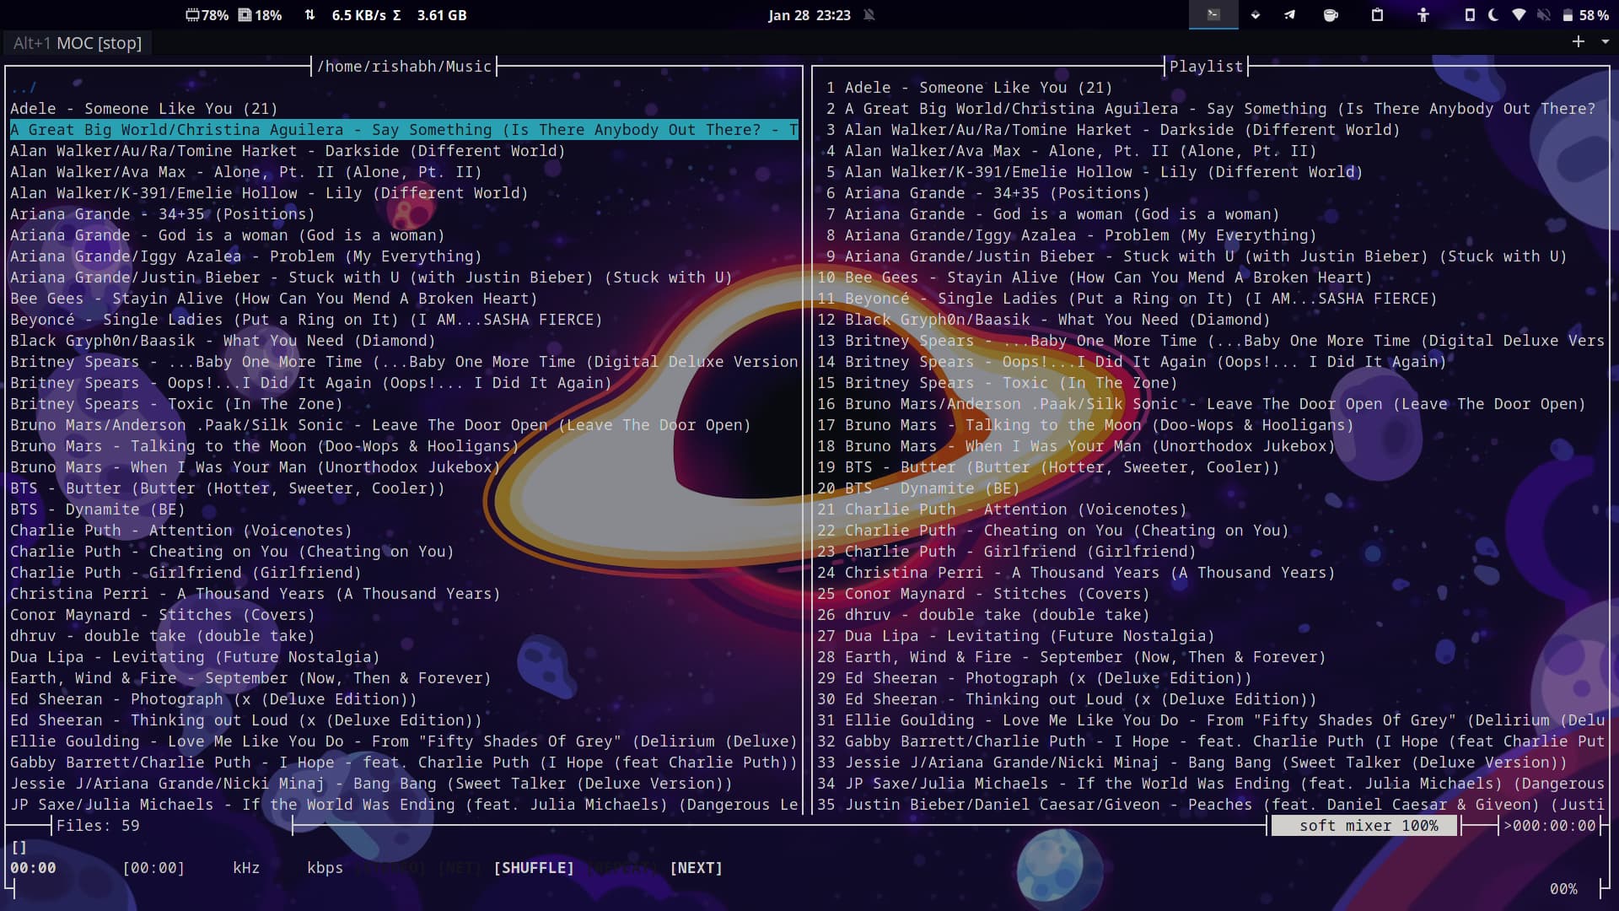Select Alan Walker Darkside in file list
This screenshot has height=911, width=1619.
point(288,151)
